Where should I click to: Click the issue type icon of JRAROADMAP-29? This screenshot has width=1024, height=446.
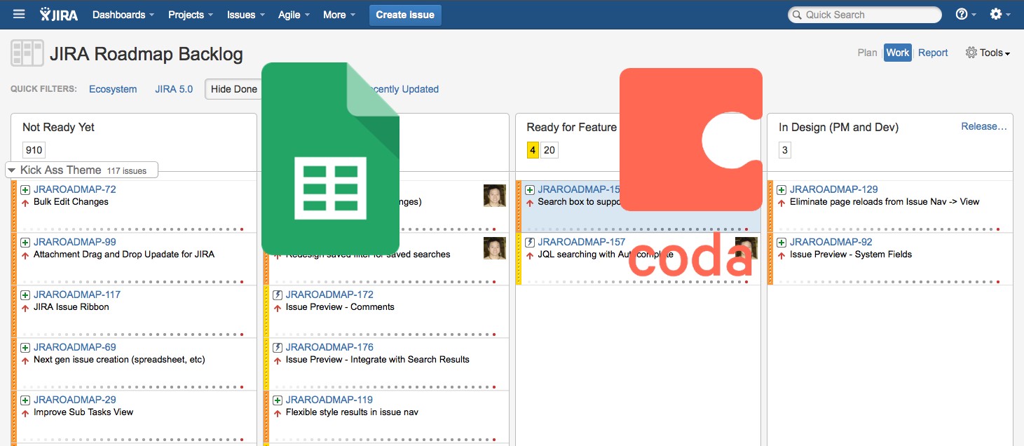point(25,400)
